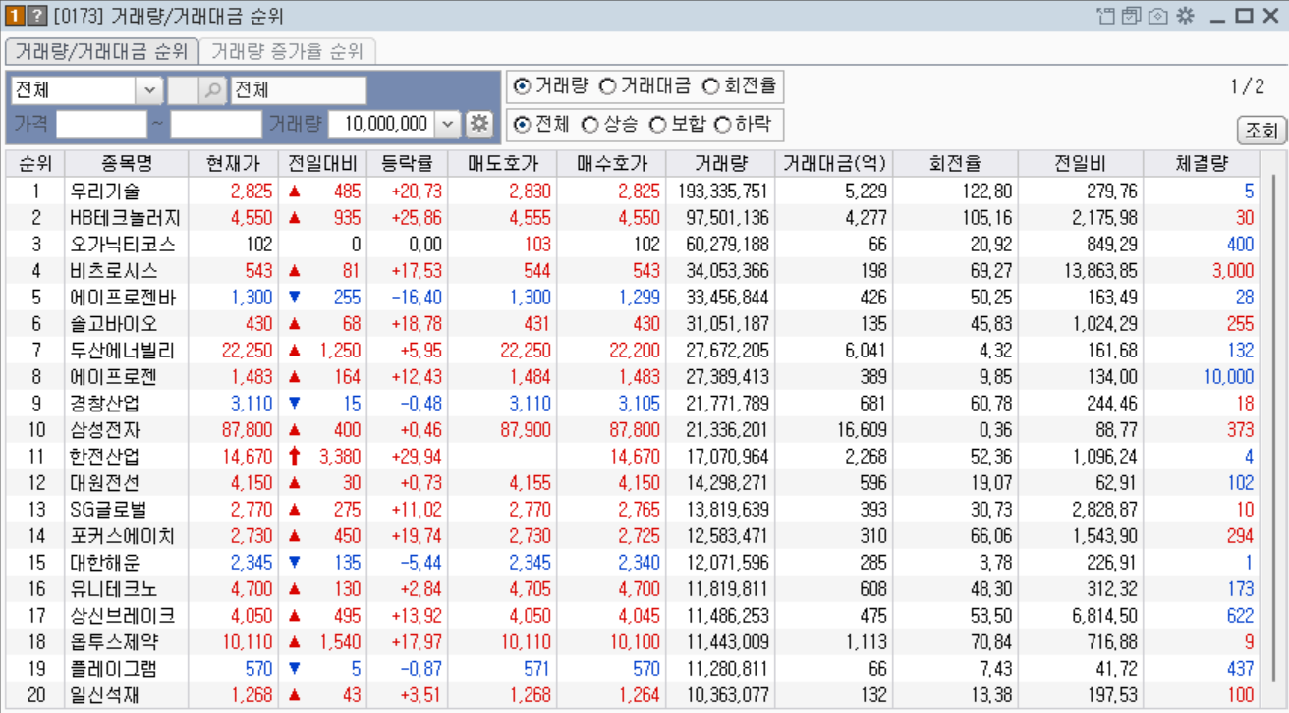Select the 비츠로시스 stock name
This screenshot has height=713, width=1289.
[114, 271]
